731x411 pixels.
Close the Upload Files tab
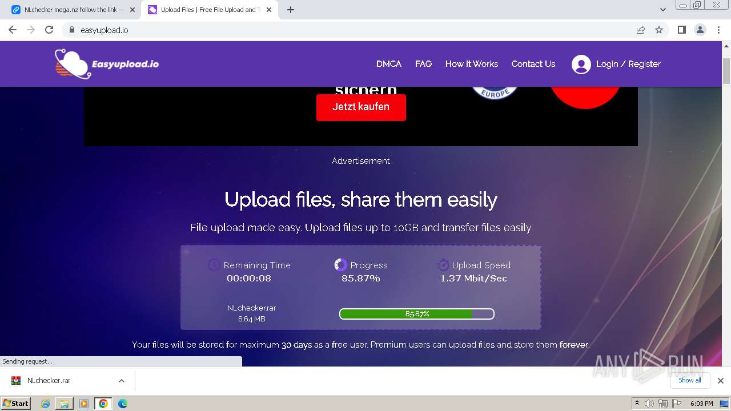(x=269, y=10)
